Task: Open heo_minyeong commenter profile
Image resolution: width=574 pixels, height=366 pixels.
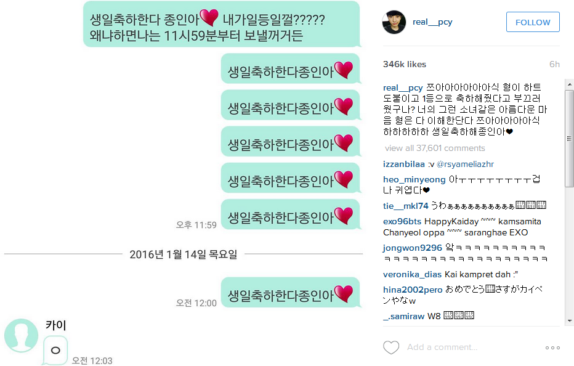Action: tap(414, 179)
